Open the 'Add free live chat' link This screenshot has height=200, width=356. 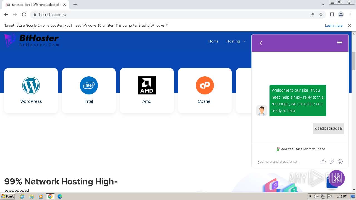tap(300, 149)
